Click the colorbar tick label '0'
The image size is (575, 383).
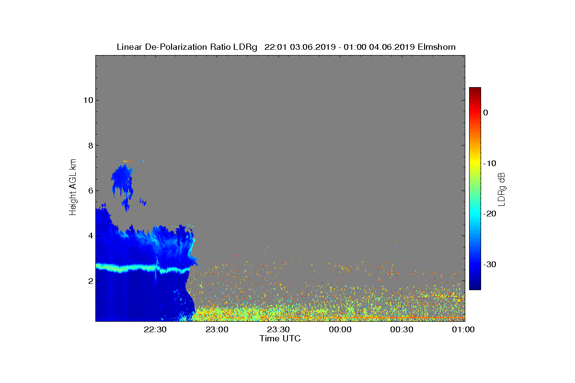pos(485,113)
